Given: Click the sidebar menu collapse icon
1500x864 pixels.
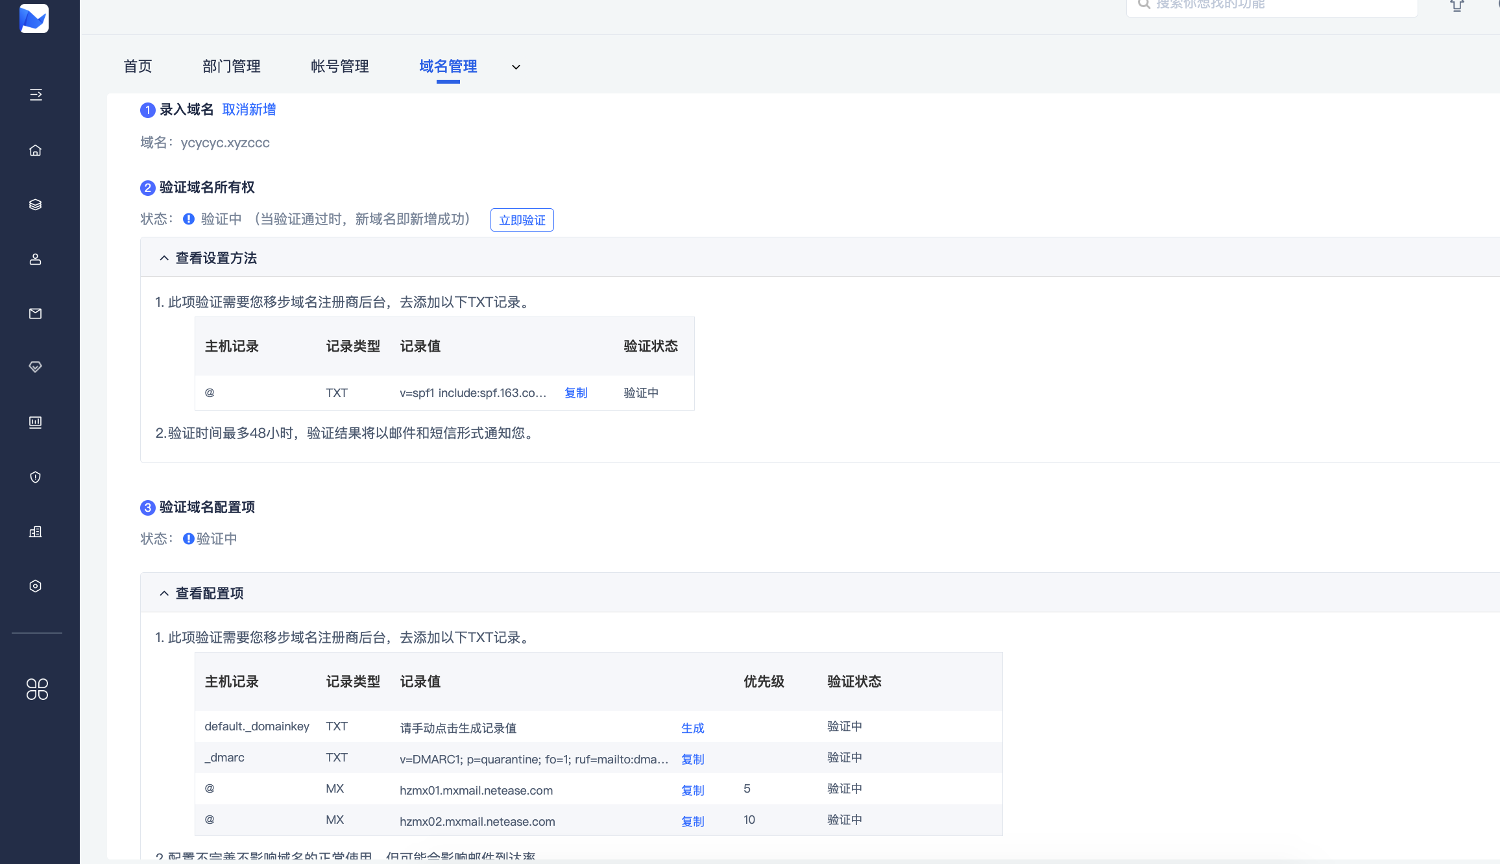Looking at the screenshot, I should [x=36, y=95].
